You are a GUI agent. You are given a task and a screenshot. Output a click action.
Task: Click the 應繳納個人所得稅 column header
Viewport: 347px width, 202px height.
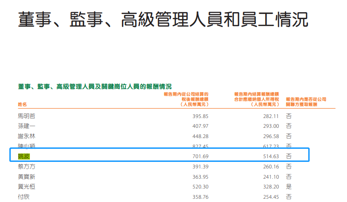256,99
